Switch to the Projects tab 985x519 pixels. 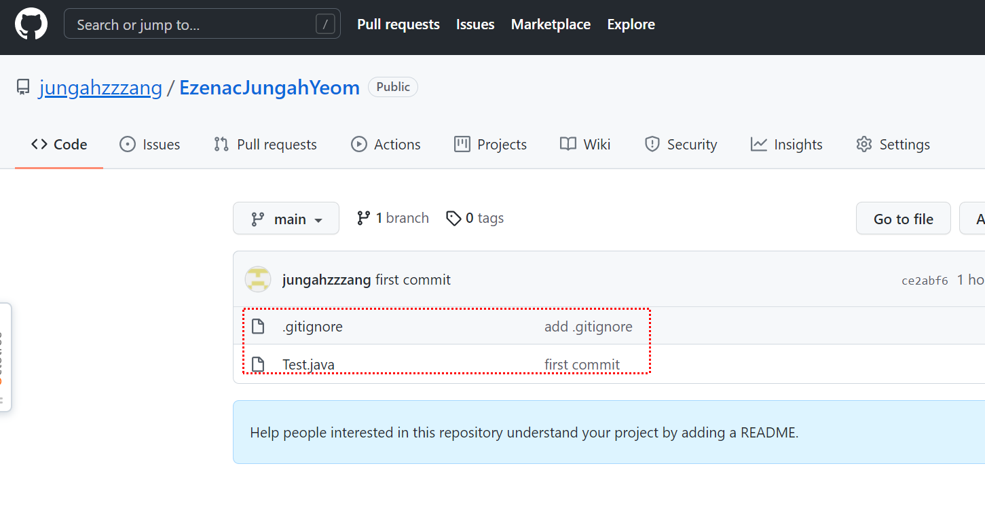pyautogui.click(x=490, y=145)
